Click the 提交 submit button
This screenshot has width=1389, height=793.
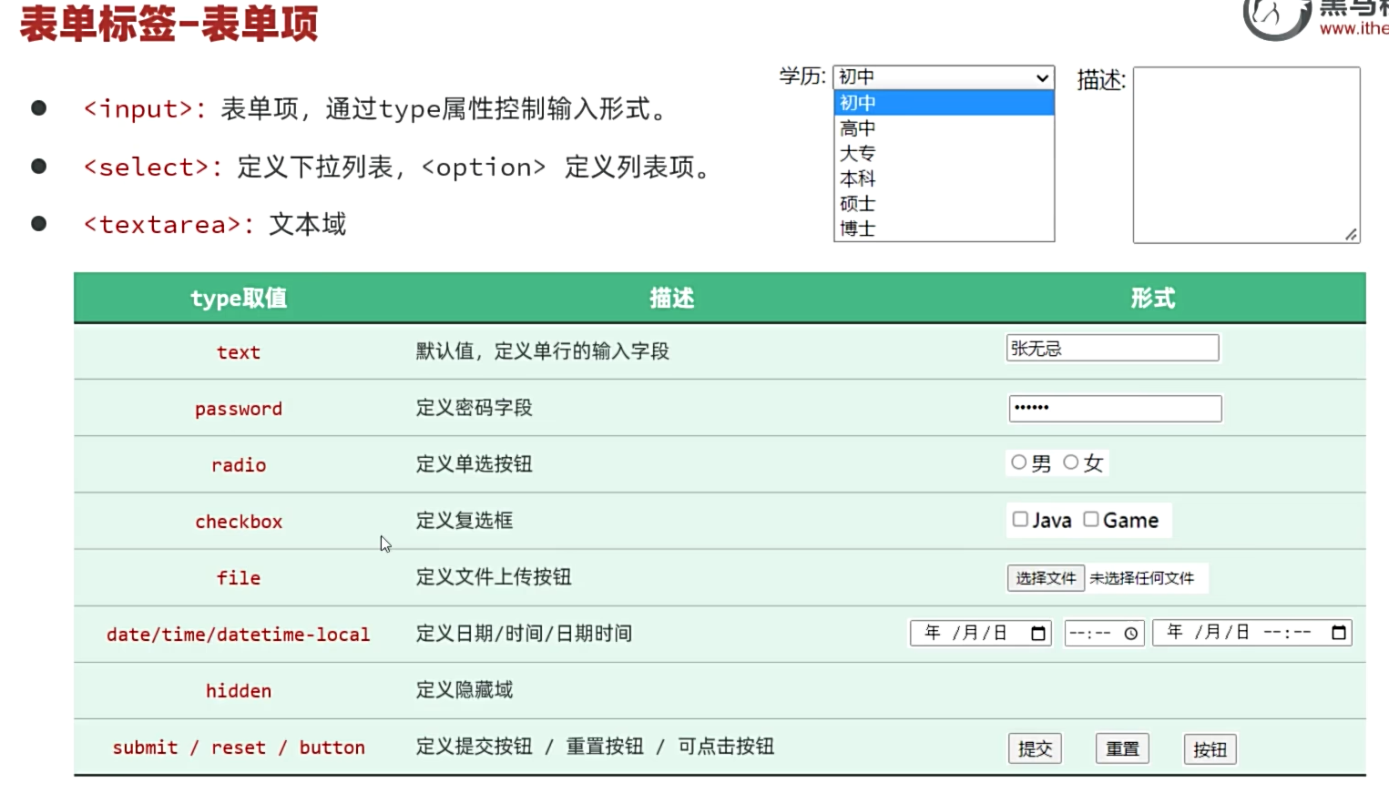pos(1035,747)
